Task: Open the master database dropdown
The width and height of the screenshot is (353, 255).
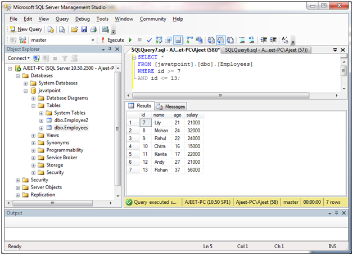Action: click(93, 40)
